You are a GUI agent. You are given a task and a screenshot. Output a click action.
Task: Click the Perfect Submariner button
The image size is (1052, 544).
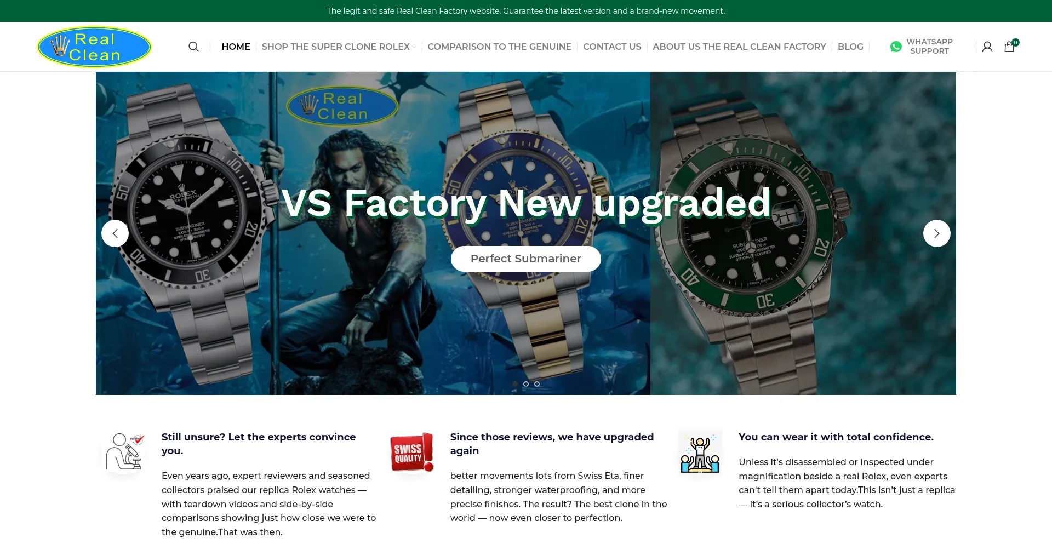pos(526,259)
